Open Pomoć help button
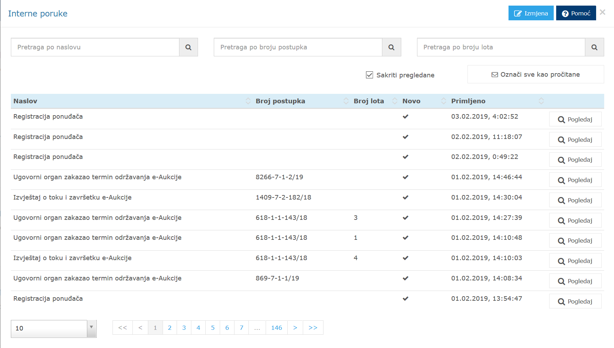The image size is (614, 348). [x=575, y=13]
